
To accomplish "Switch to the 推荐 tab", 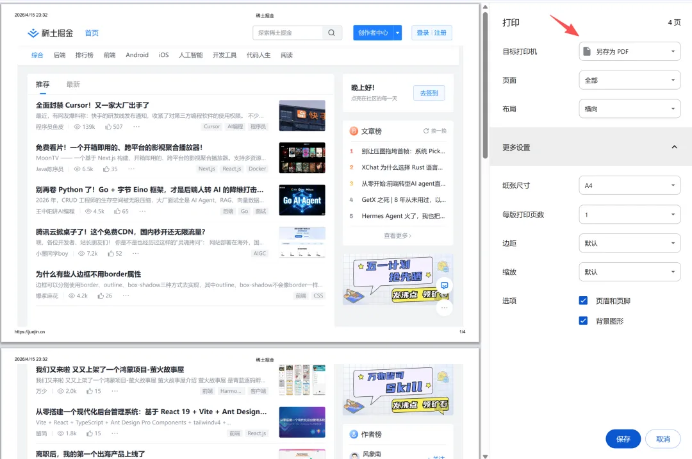I will 43,84.
